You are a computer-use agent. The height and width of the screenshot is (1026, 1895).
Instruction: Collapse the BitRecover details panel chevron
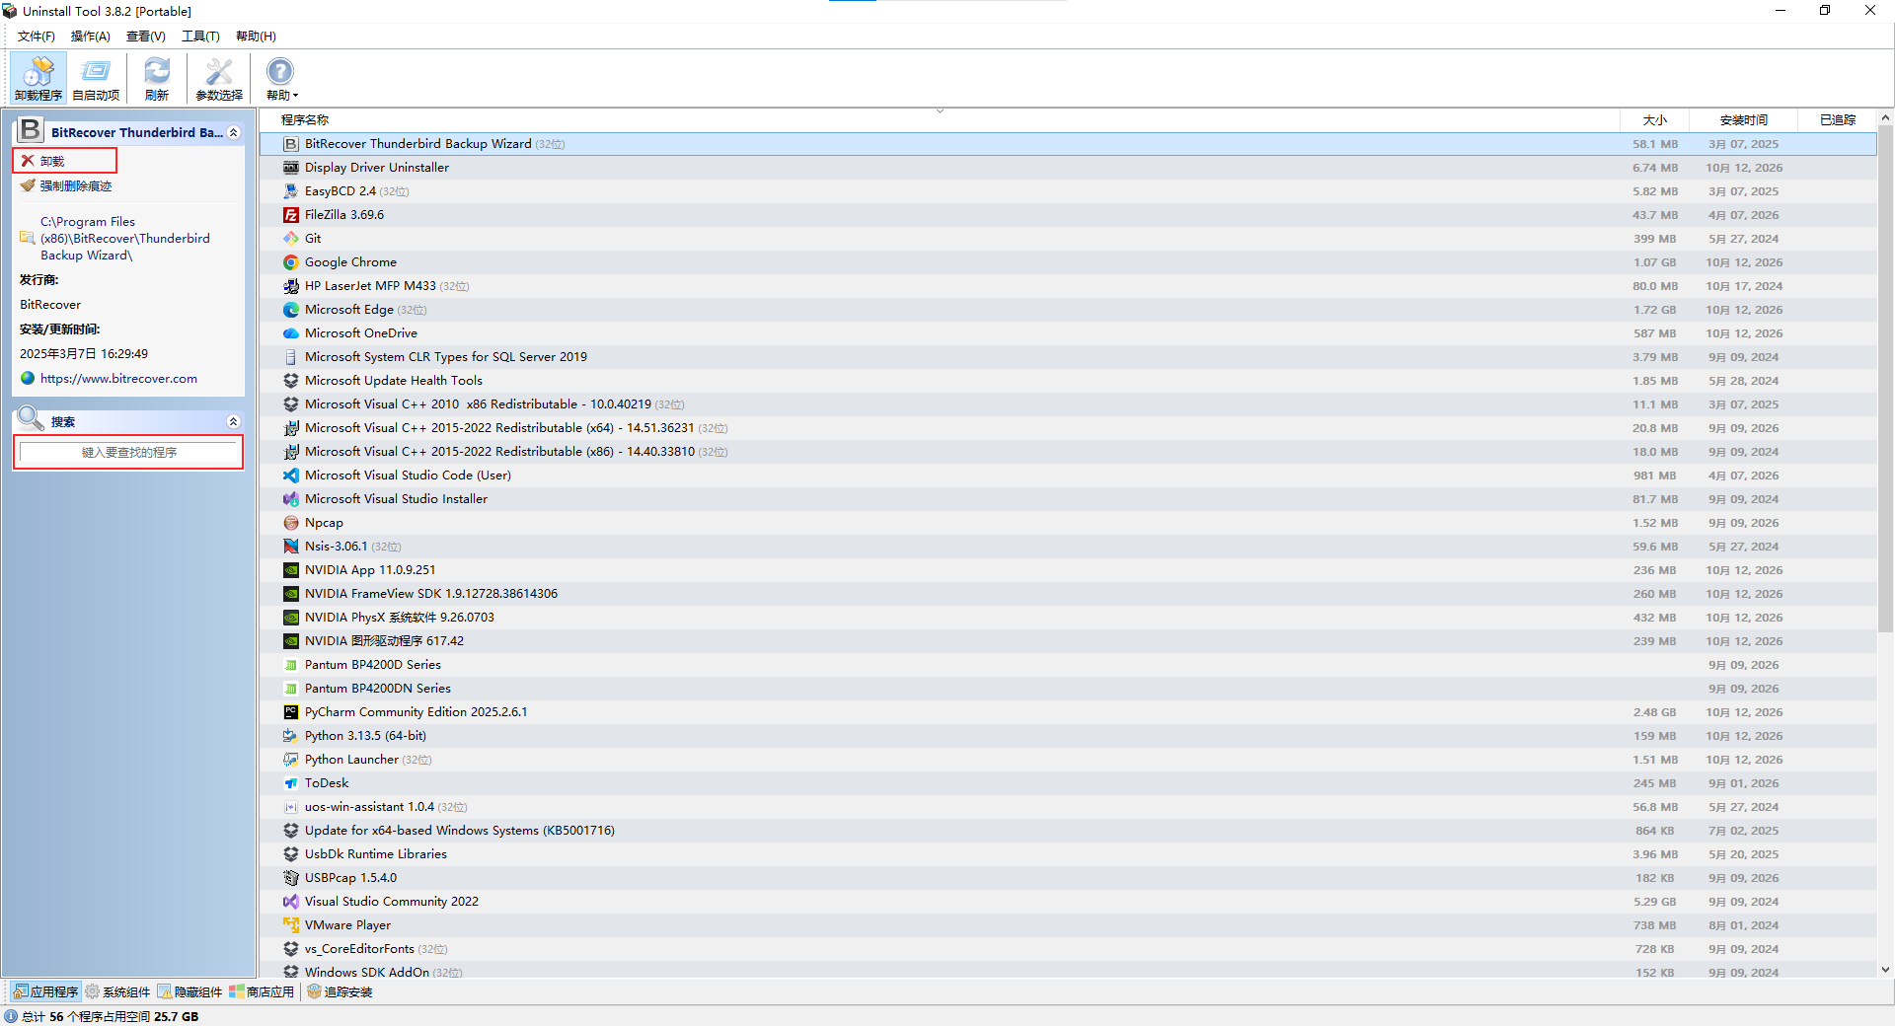click(234, 132)
